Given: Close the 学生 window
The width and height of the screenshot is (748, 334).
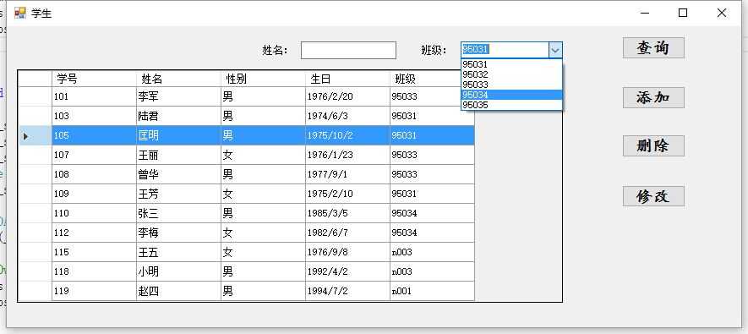Looking at the screenshot, I should (x=722, y=13).
